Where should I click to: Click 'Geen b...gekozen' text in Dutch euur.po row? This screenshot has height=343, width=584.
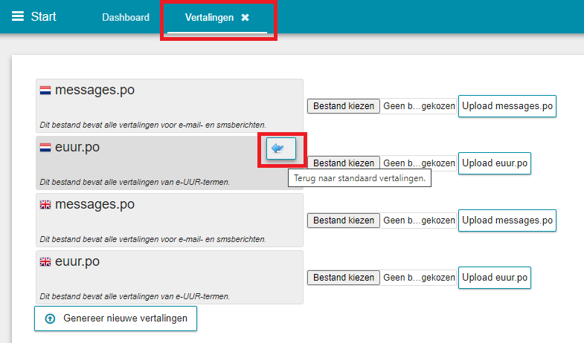pos(419,163)
